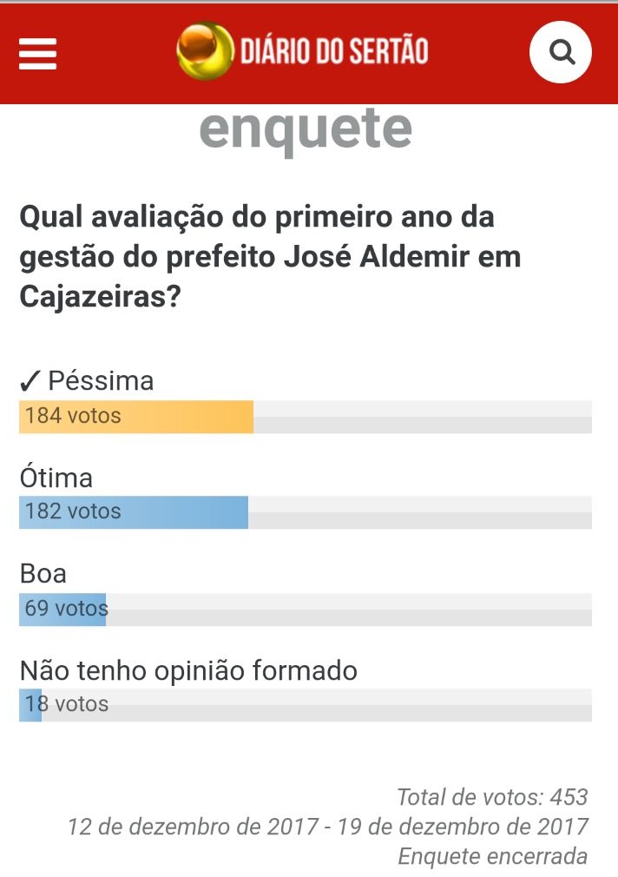Image resolution: width=618 pixels, height=877 pixels.
Task: Click the empty gray part of Péssima bar
Action: pyautogui.click(x=422, y=417)
